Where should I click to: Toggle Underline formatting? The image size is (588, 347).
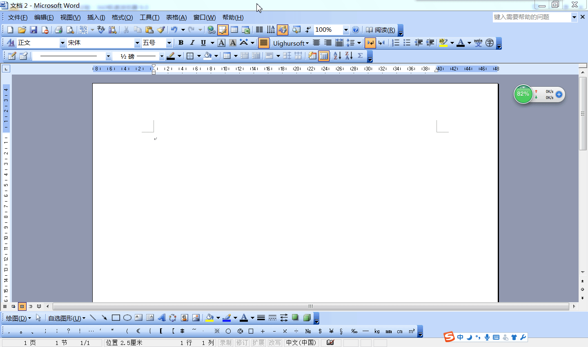203,43
